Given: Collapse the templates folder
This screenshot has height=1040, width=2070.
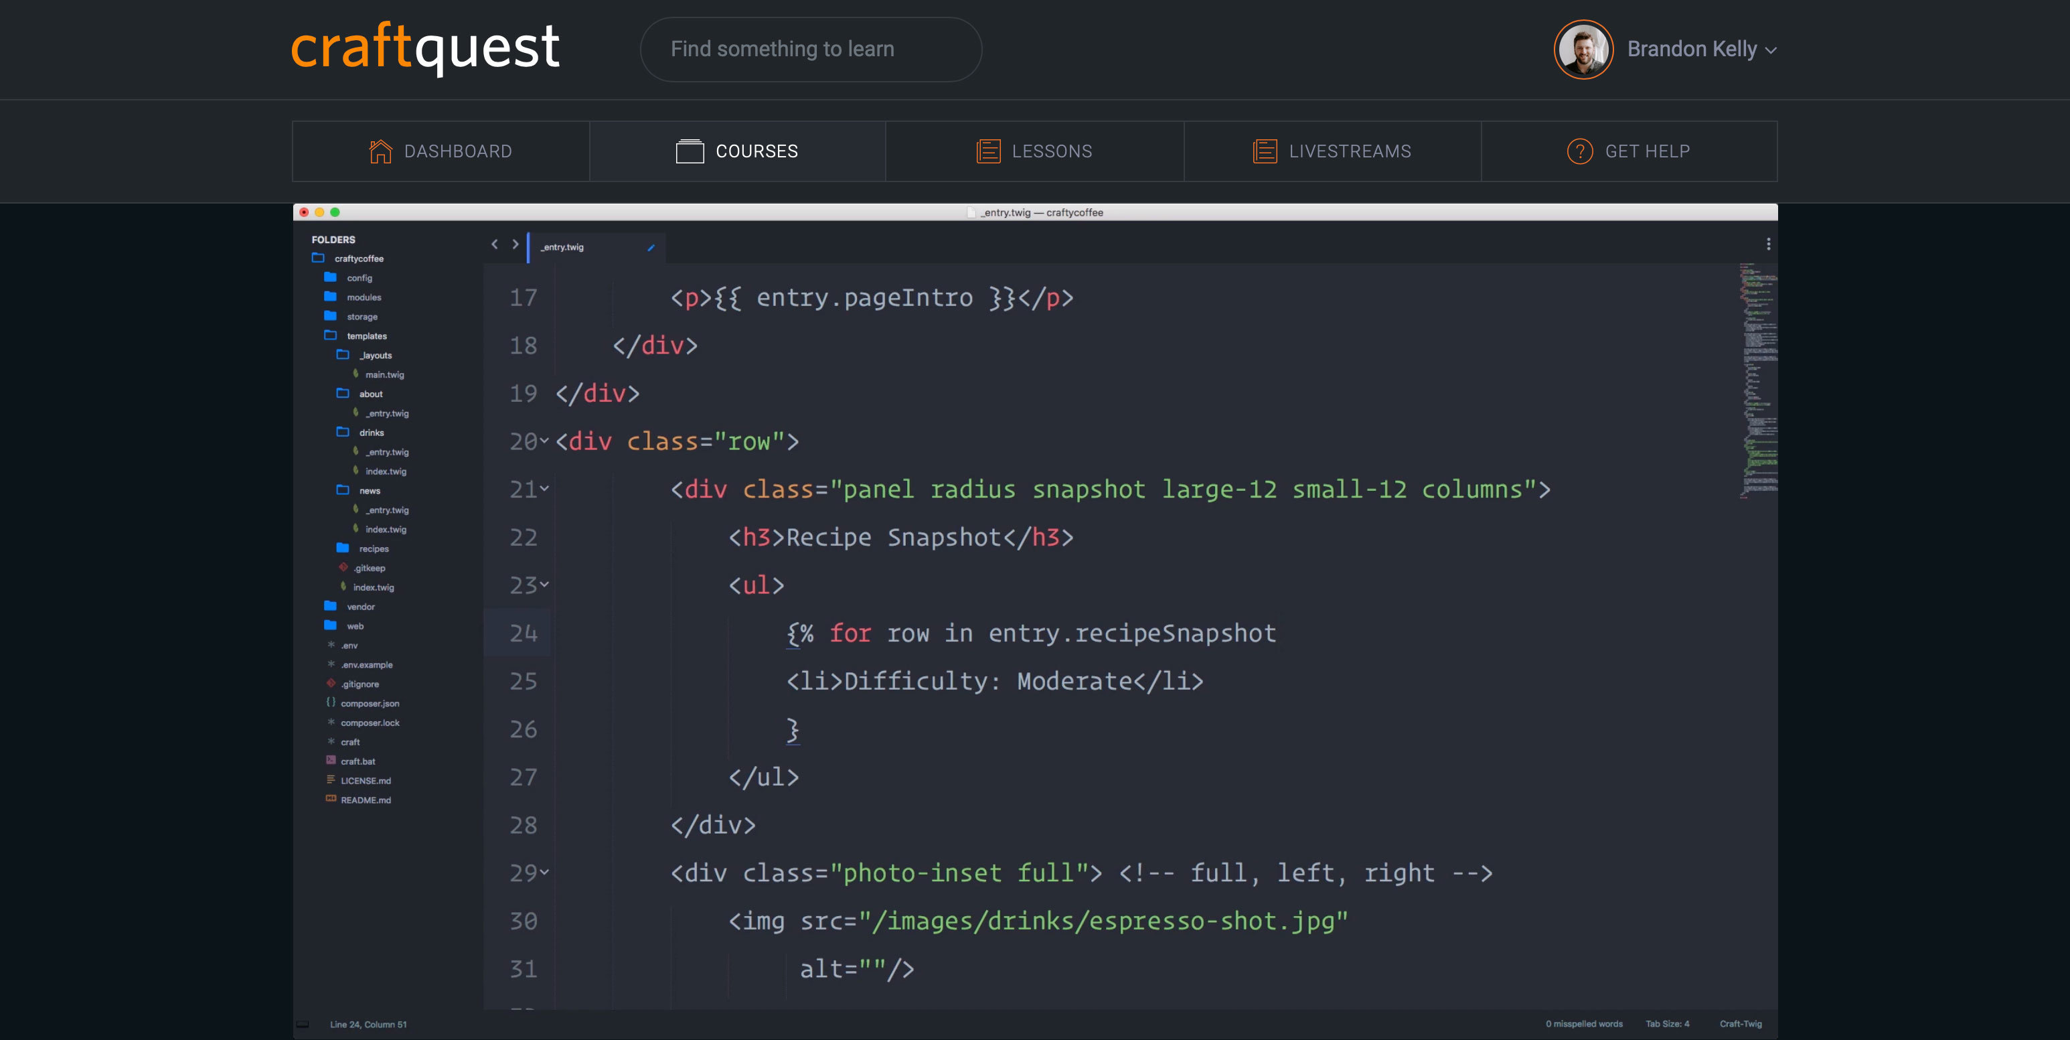Looking at the screenshot, I should [355, 335].
